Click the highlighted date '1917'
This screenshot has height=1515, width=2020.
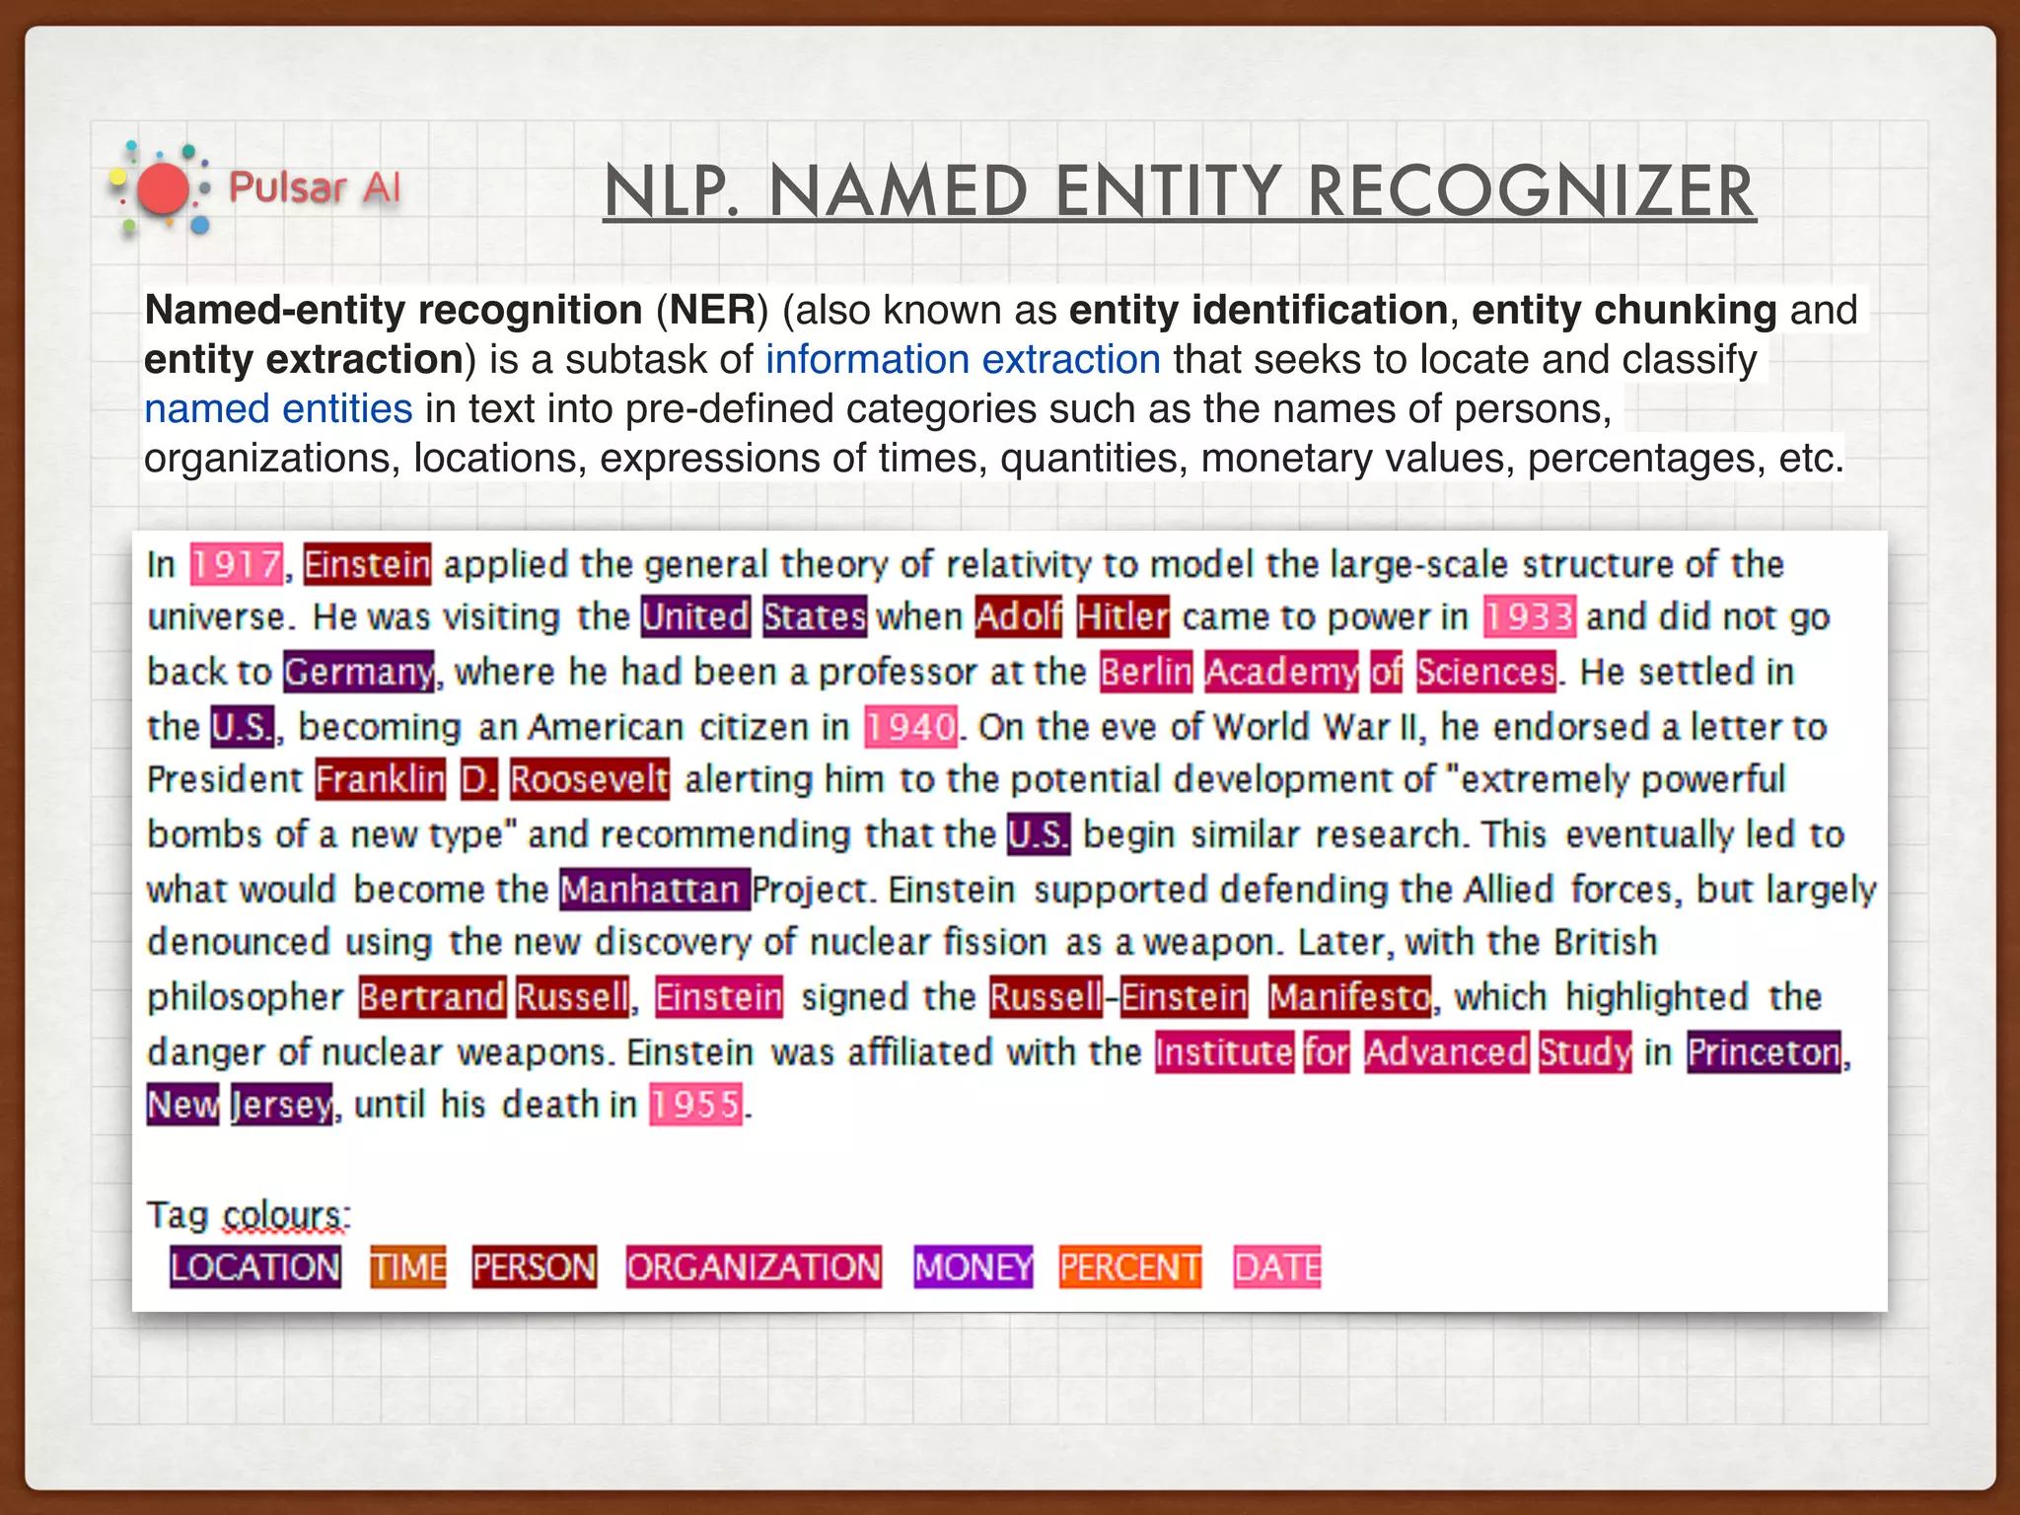[x=237, y=564]
